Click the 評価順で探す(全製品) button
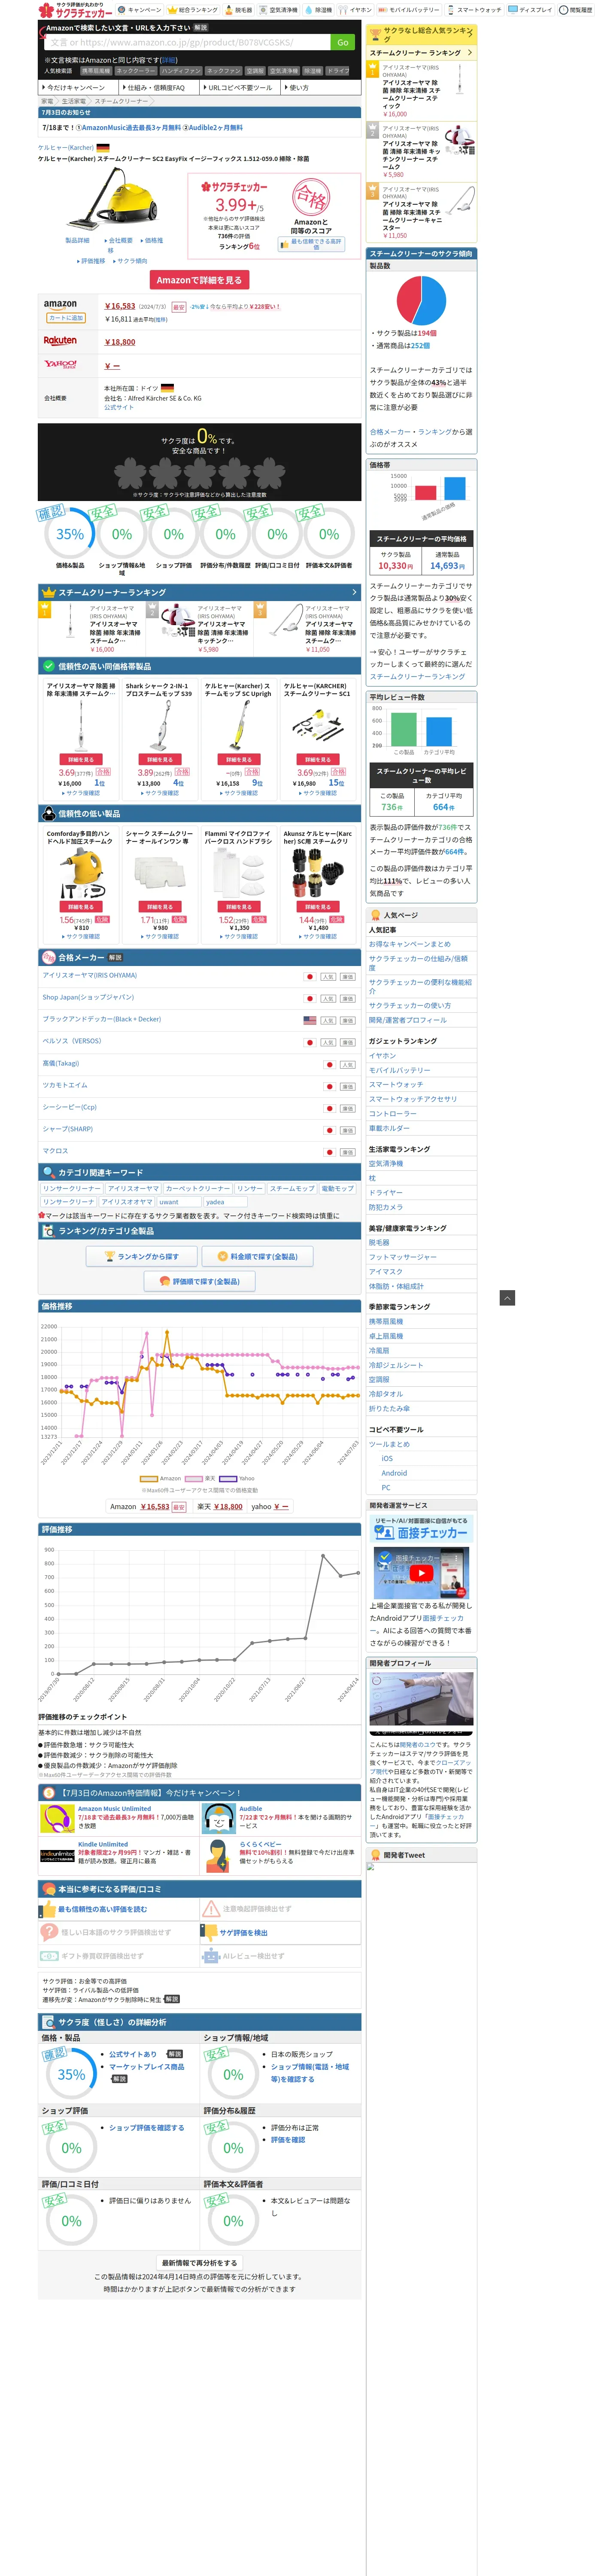Image resolution: width=595 pixels, height=2576 pixels. [199, 1281]
